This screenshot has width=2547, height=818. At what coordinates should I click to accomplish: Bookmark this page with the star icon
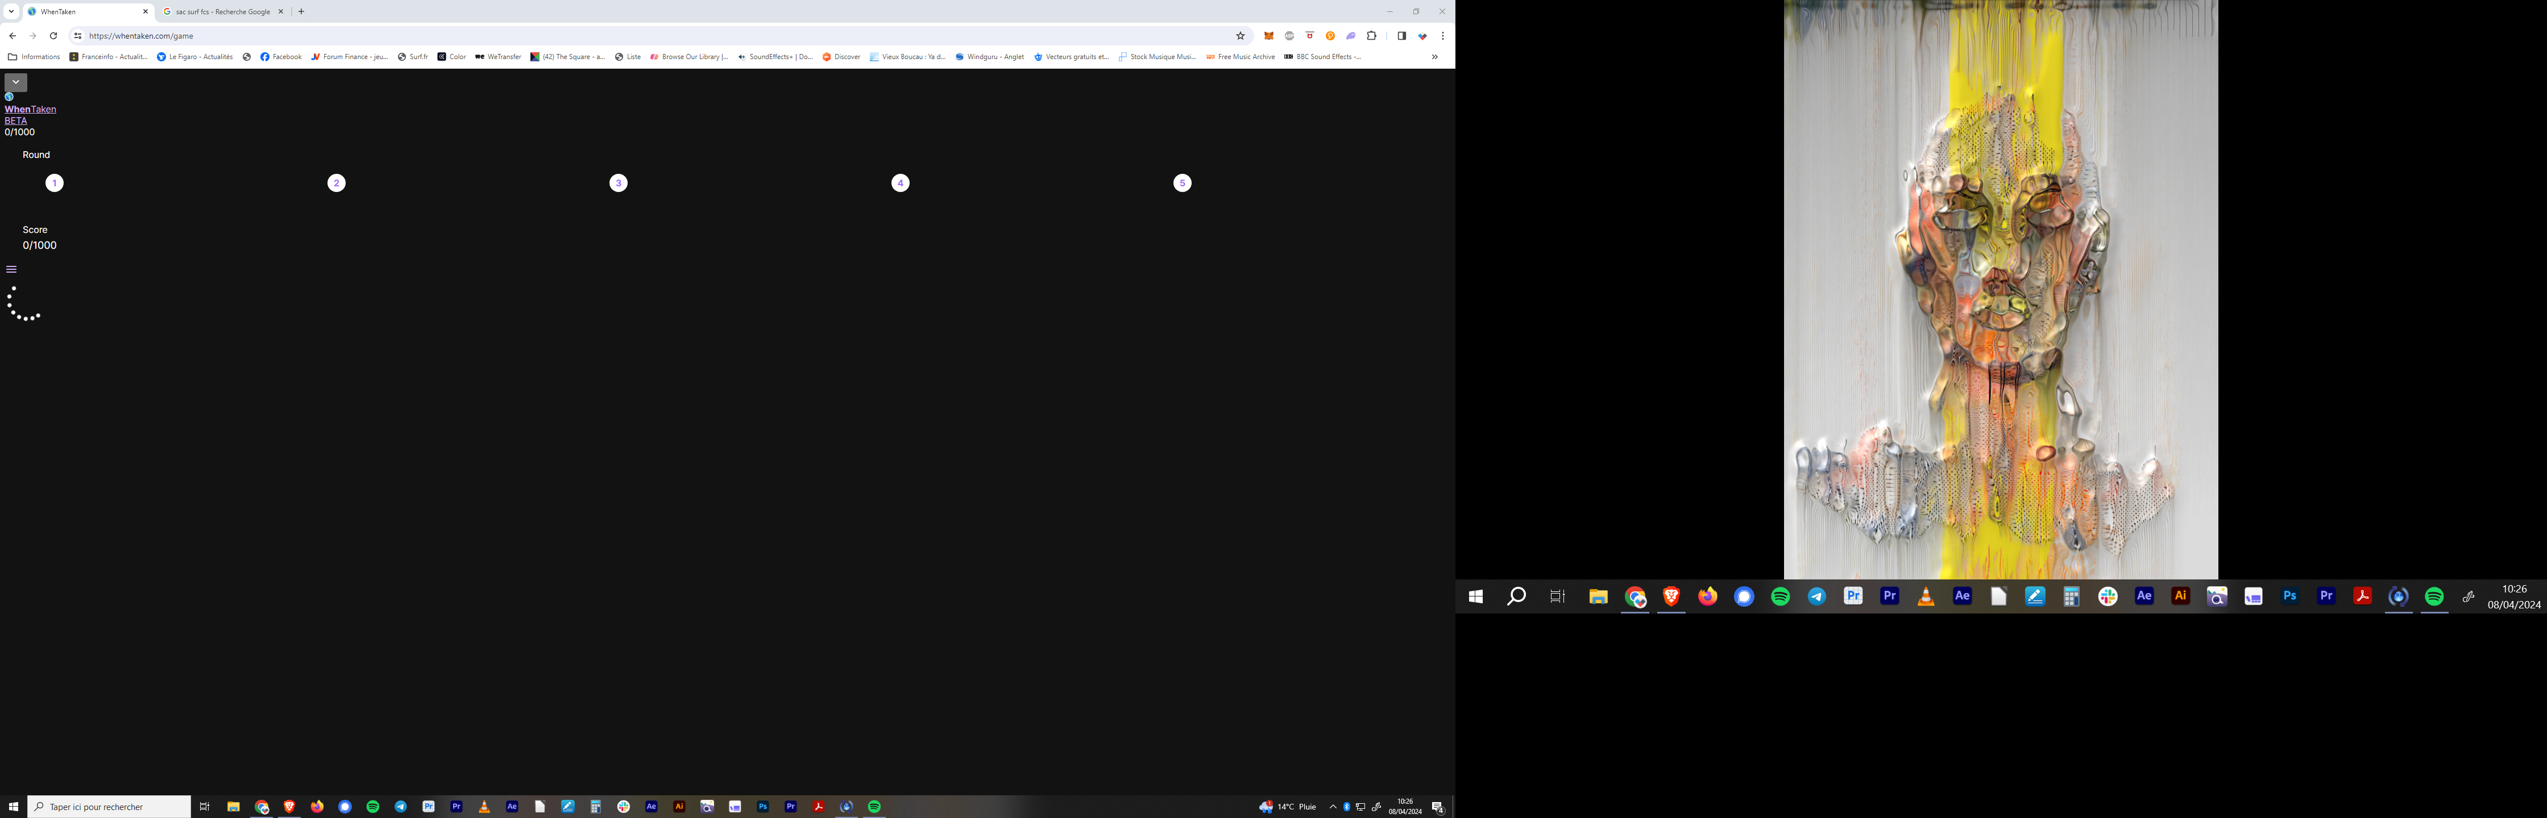pos(1240,36)
